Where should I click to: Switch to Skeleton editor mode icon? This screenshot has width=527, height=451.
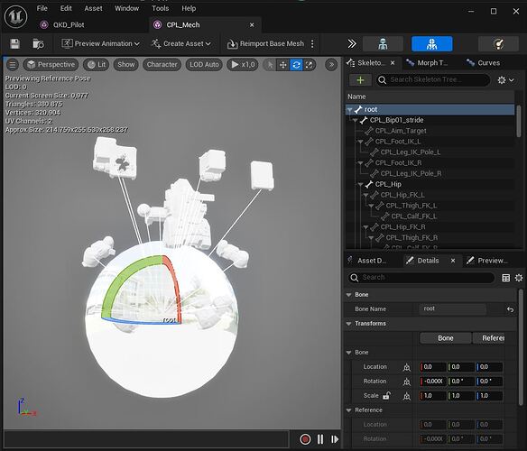click(383, 43)
